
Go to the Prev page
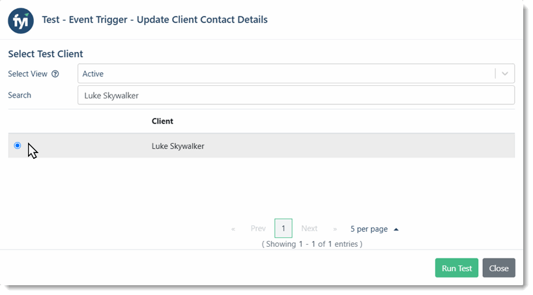[x=258, y=229]
